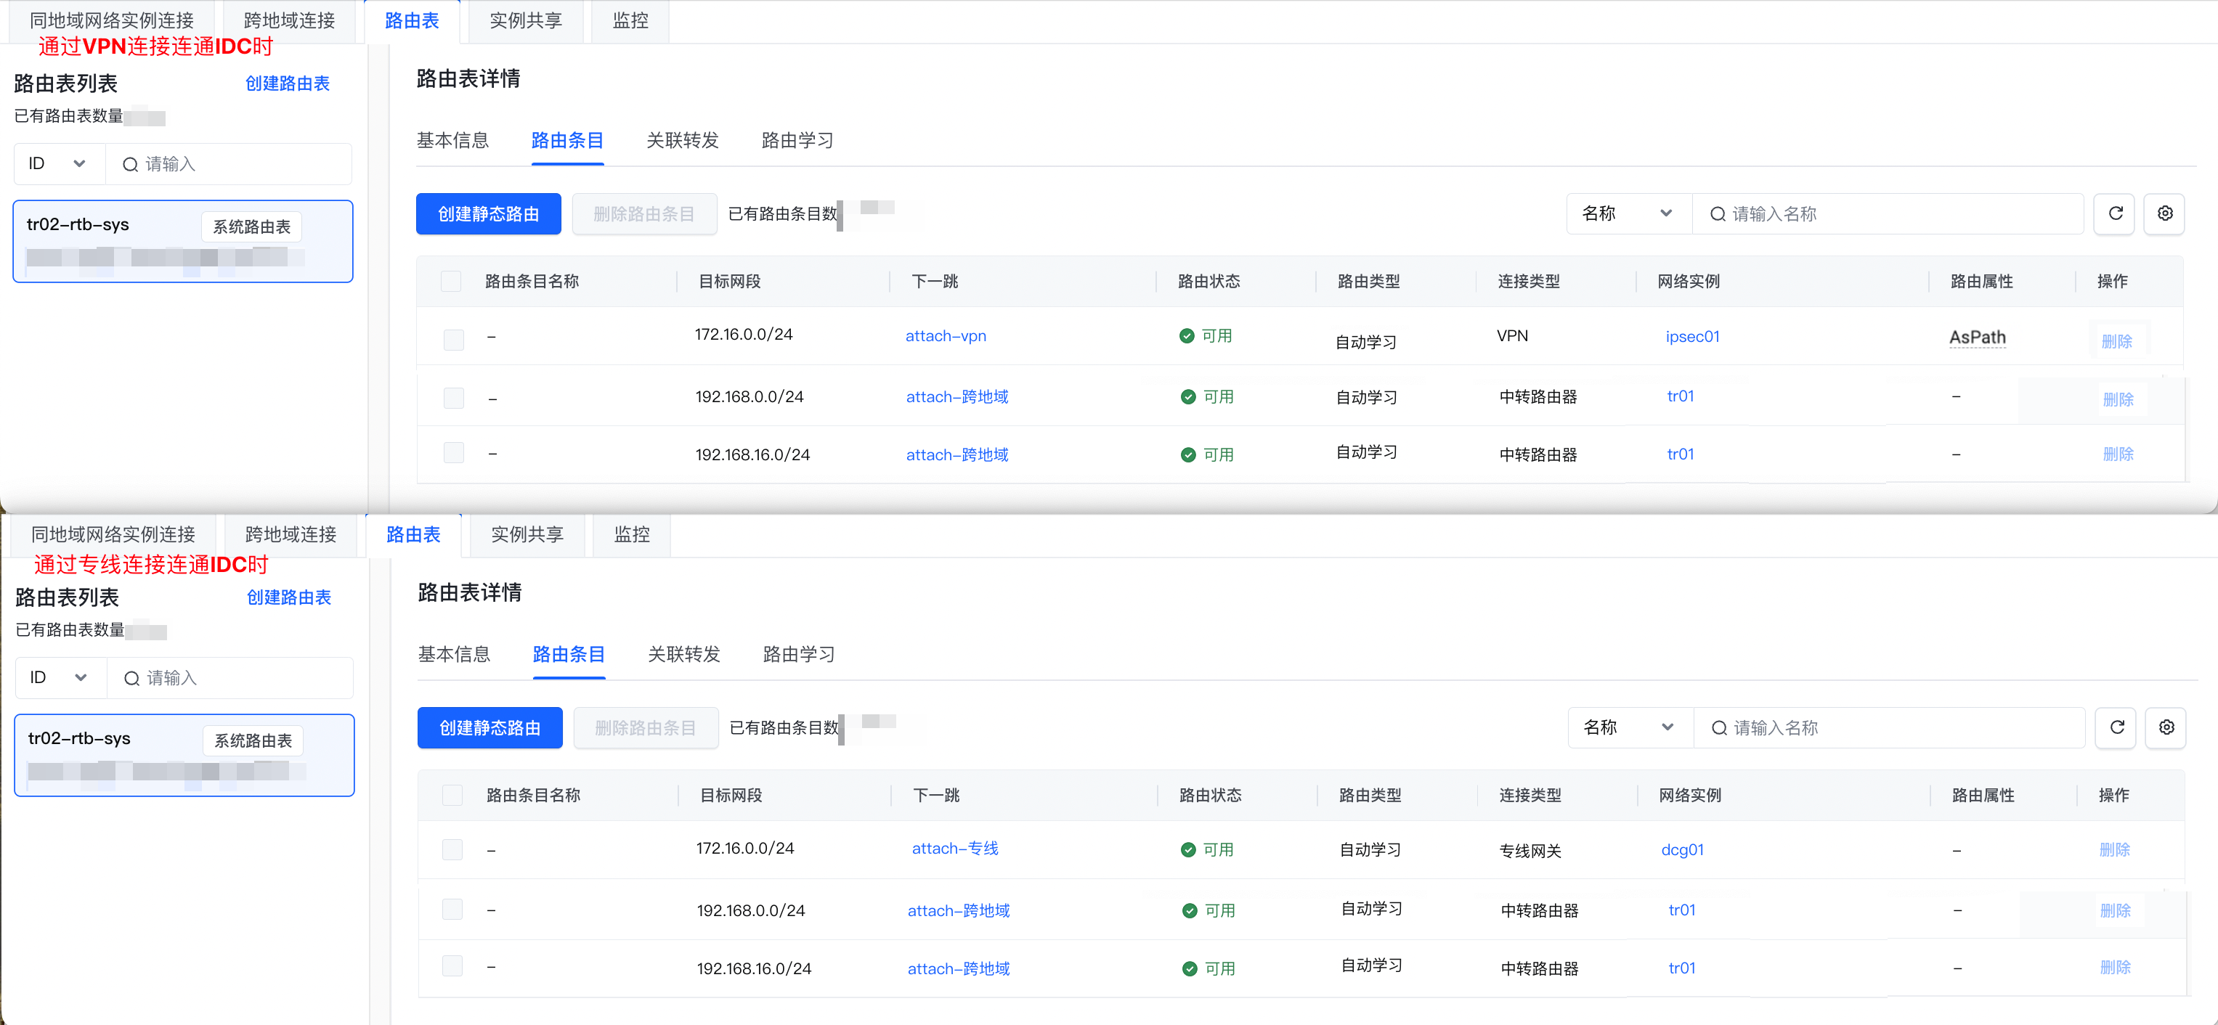Screen dimensions: 2218x1025
Task: Click 删除 for attach-专线 row
Action: pyautogui.click(x=2115, y=849)
